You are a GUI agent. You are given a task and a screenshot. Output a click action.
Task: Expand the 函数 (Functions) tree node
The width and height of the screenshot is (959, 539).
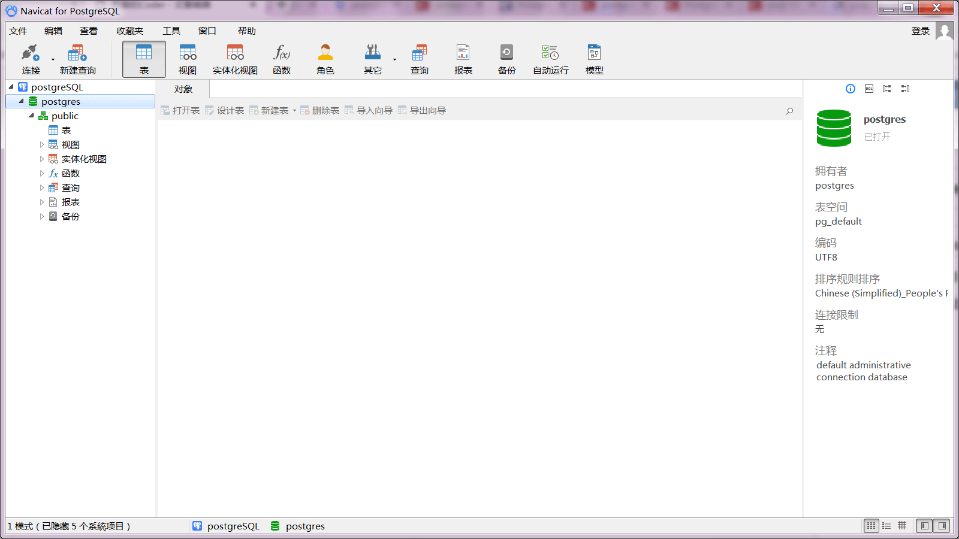point(42,173)
